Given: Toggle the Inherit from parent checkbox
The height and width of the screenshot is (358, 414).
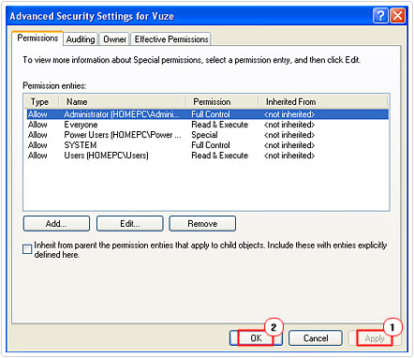Looking at the screenshot, I should [27, 249].
